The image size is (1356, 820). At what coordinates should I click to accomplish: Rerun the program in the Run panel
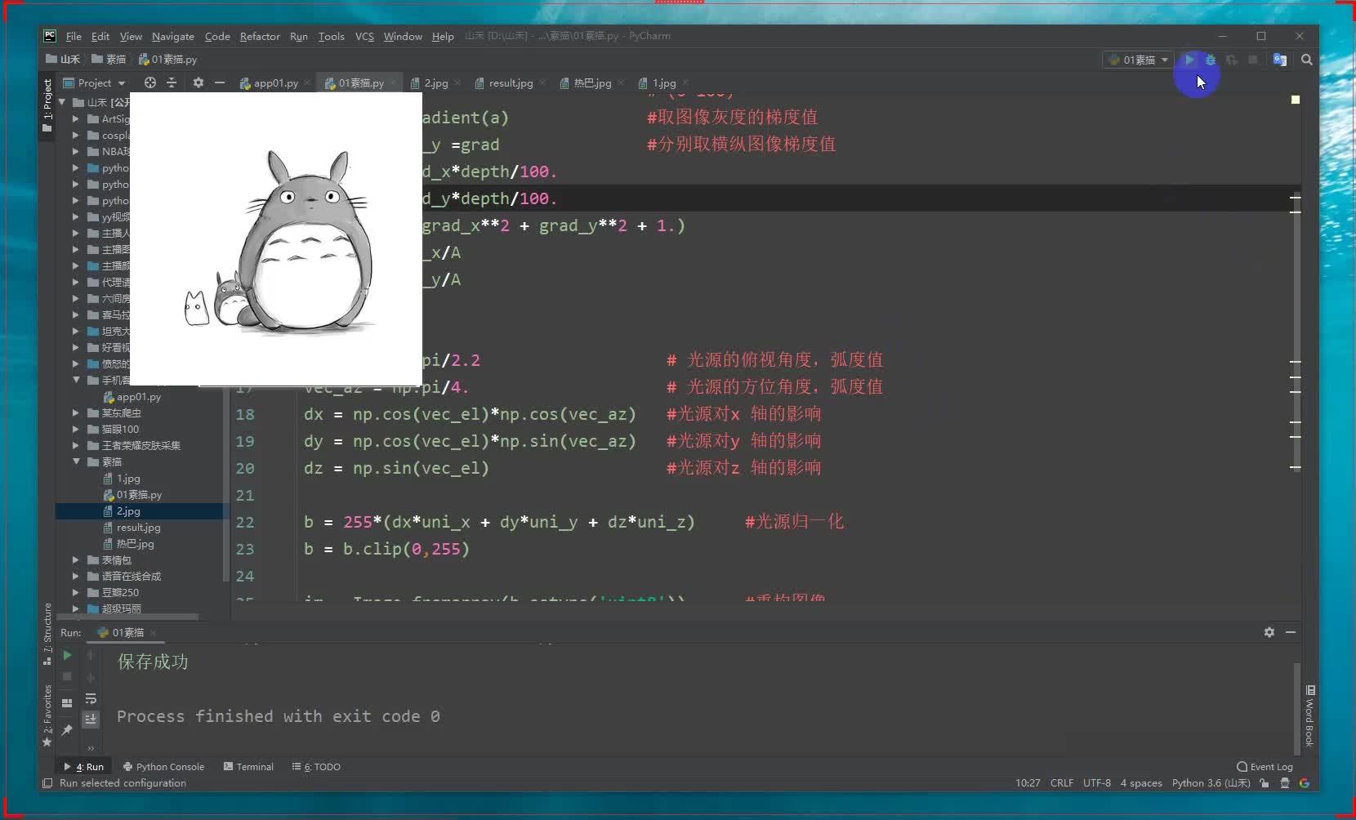pyautogui.click(x=66, y=655)
